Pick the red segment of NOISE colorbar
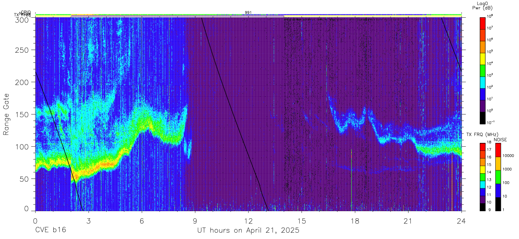Image resolution: width=519 pixels, height=239 pixels. click(498, 150)
